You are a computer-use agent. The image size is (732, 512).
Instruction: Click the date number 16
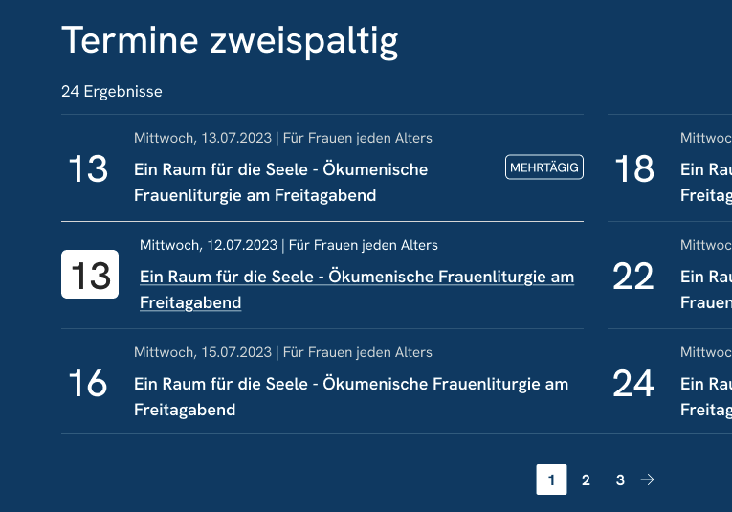(x=88, y=384)
